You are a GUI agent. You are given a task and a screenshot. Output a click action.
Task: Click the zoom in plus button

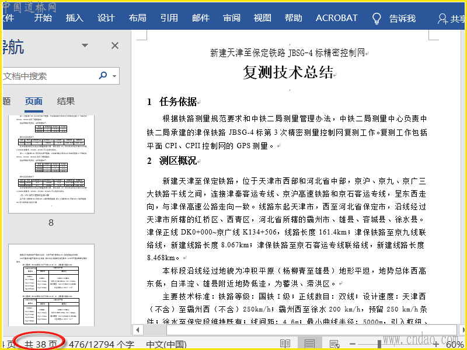435,344
